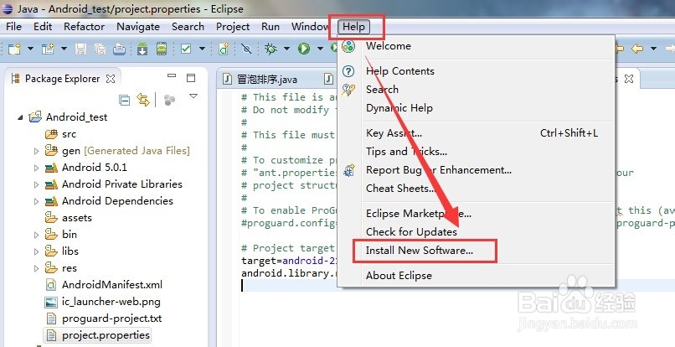
Task: Select Dynamic Help menu item
Action: (476, 108)
